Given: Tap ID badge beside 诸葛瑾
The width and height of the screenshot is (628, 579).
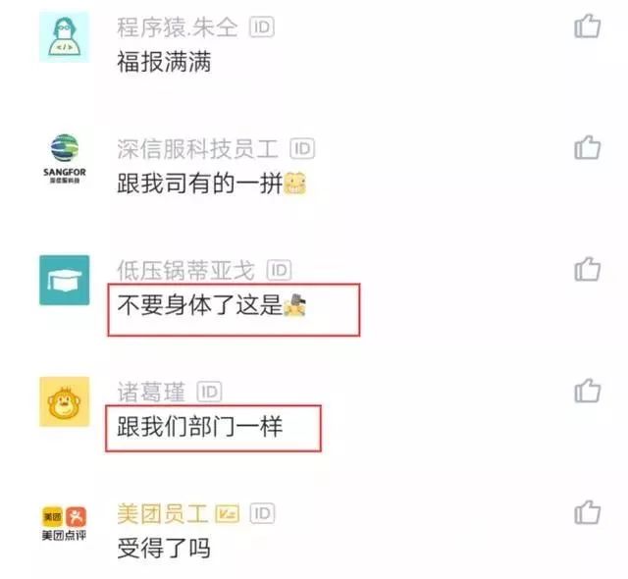Looking at the screenshot, I should (209, 392).
